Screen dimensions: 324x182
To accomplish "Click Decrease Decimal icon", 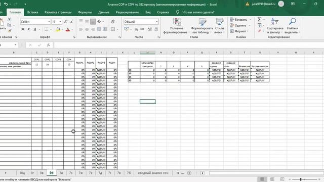I will click(x=156, y=29).
